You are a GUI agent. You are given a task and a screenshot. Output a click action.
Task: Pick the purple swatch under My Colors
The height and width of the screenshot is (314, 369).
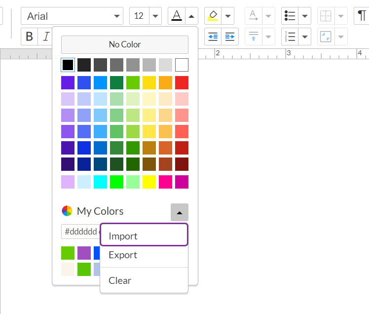click(x=84, y=253)
